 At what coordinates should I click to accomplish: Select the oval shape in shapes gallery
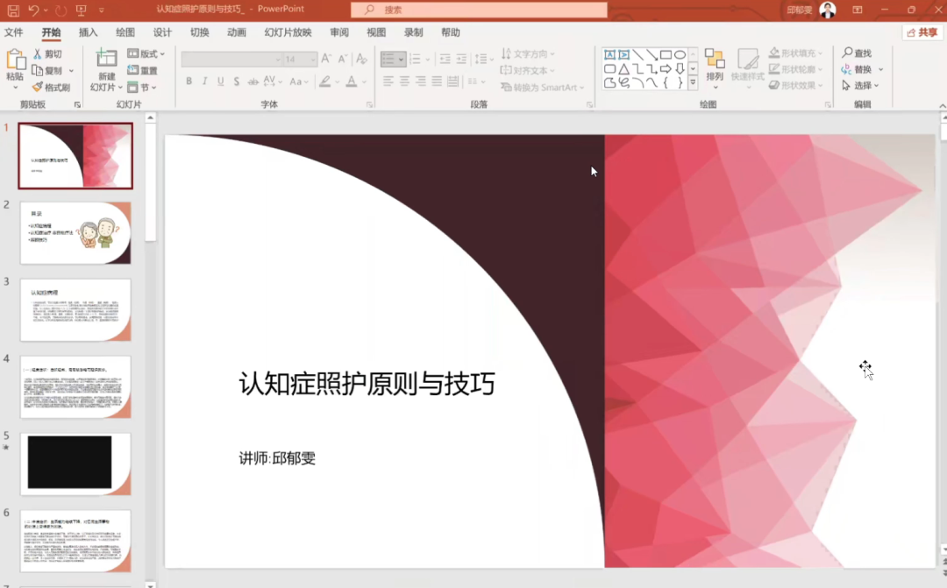pyautogui.click(x=680, y=54)
